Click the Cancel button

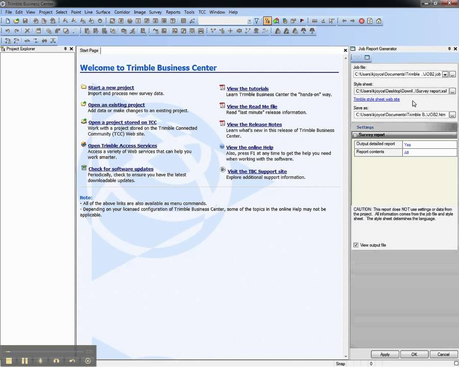[x=443, y=354]
